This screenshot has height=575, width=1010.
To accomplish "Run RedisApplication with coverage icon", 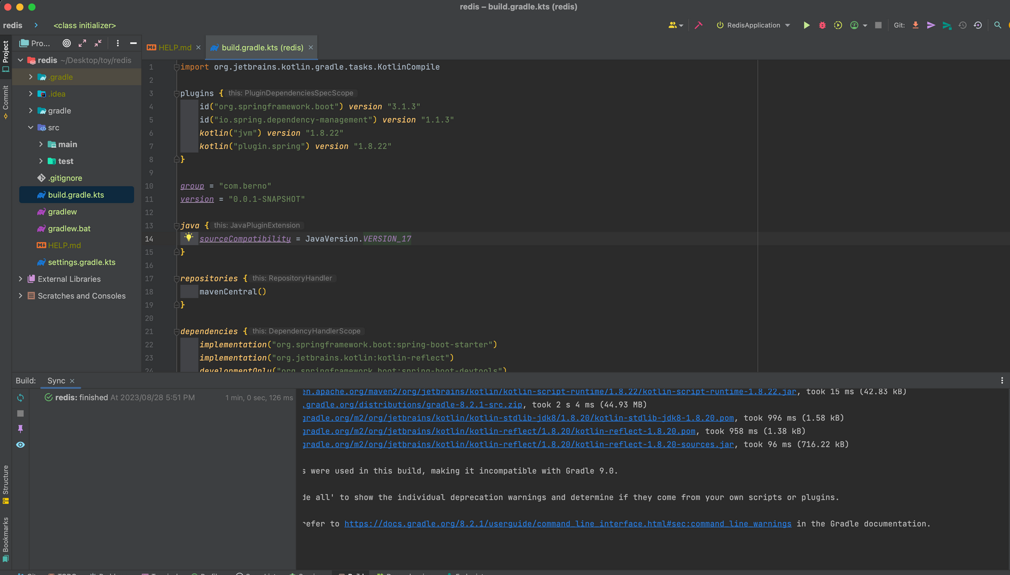I will pyautogui.click(x=838, y=25).
